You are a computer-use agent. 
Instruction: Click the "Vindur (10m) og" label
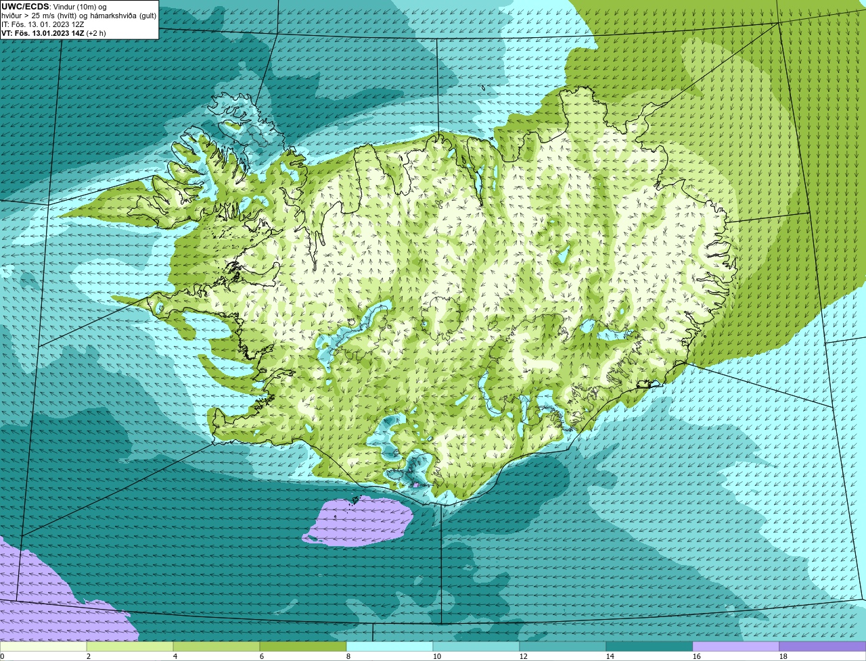coord(79,7)
